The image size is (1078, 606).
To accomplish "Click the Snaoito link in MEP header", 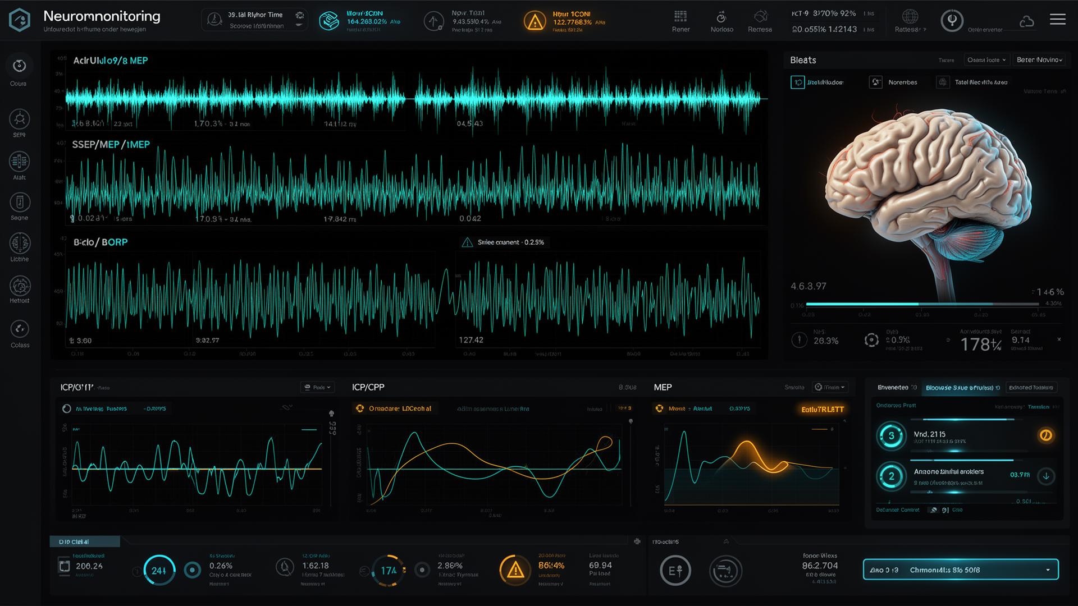I will point(794,387).
